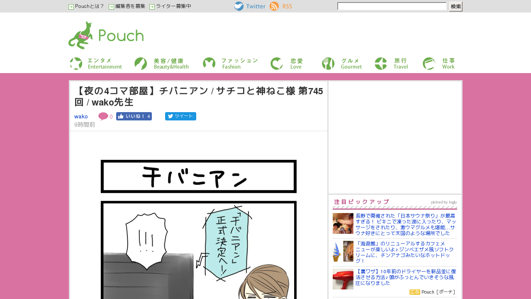The height and width of the screenshot is (299, 531).
Task: Click the Travel compass icon
Action: [x=381, y=64]
